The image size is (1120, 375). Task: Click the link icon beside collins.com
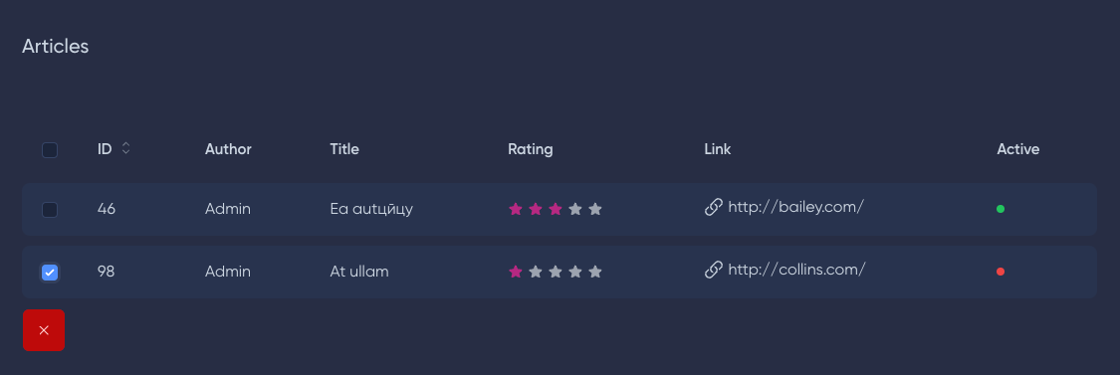click(714, 270)
